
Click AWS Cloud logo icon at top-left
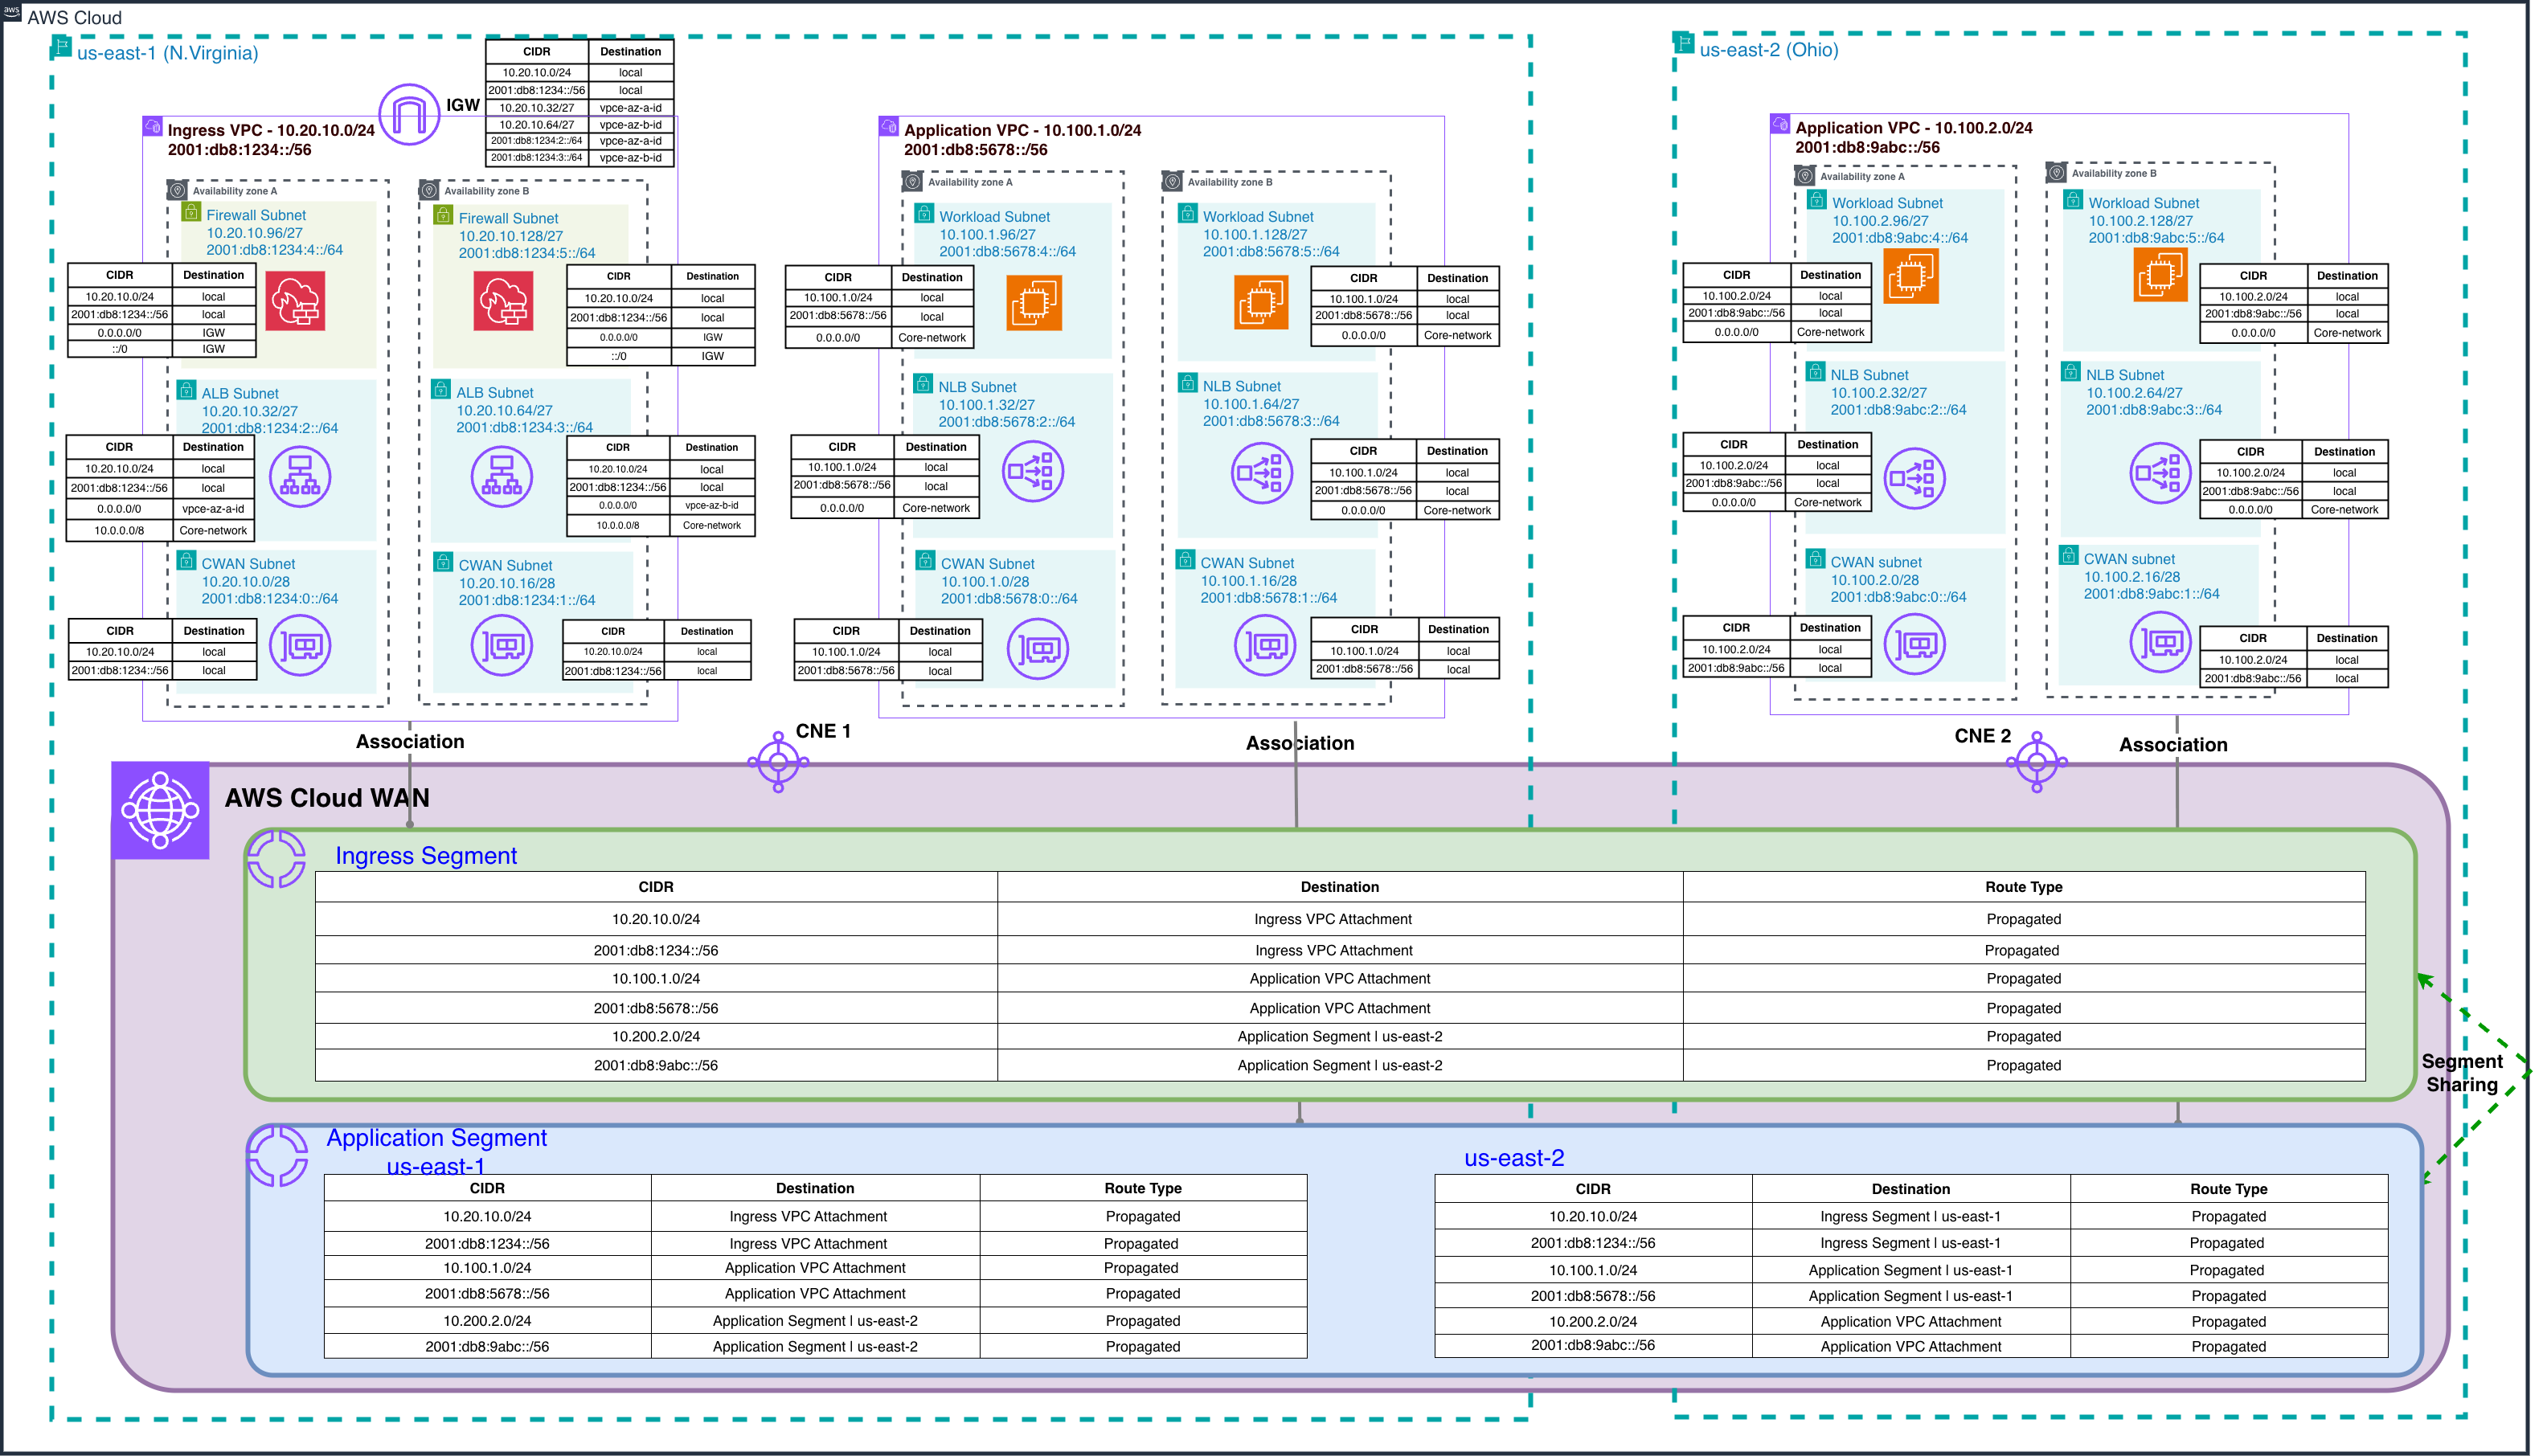click(11, 11)
